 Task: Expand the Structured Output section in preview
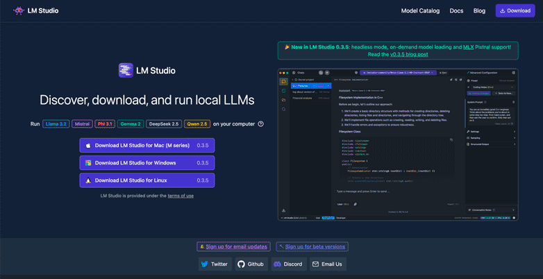[491, 144]
